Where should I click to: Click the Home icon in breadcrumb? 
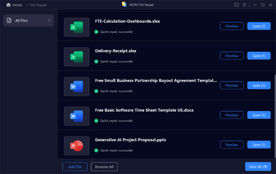[x=8, y=5]
